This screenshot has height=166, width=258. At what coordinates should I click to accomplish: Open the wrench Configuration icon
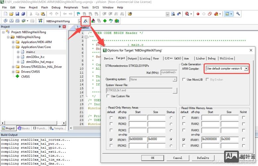(x=238, y=14)
